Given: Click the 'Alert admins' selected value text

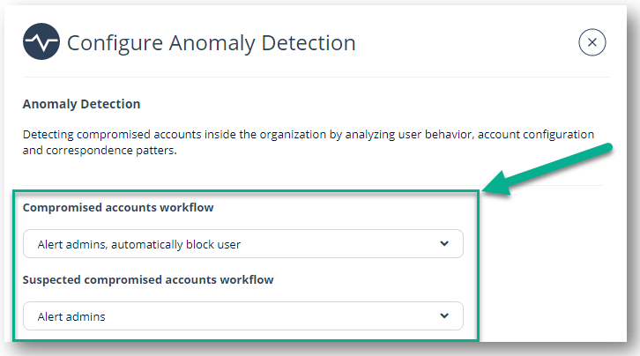Looking at the screenshot, I should pyautogui.click(x=71, y=316).
